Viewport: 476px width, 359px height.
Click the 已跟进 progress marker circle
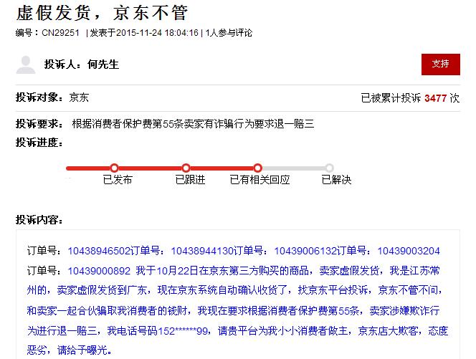click(186, 168)
